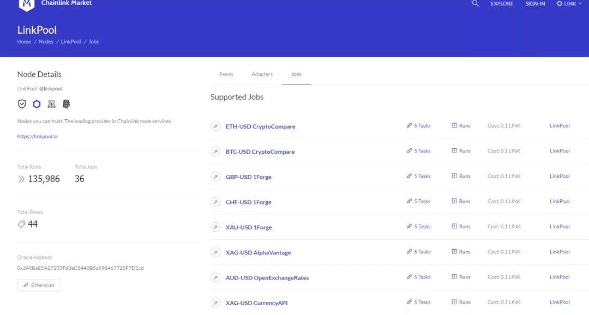Click the XAG-USD CurrencyAPI job icon

pyautogui.click(x=215, y=302)
